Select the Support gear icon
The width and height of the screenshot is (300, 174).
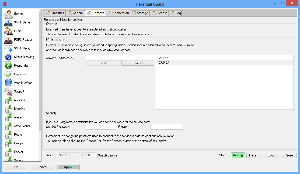point(8,91)
